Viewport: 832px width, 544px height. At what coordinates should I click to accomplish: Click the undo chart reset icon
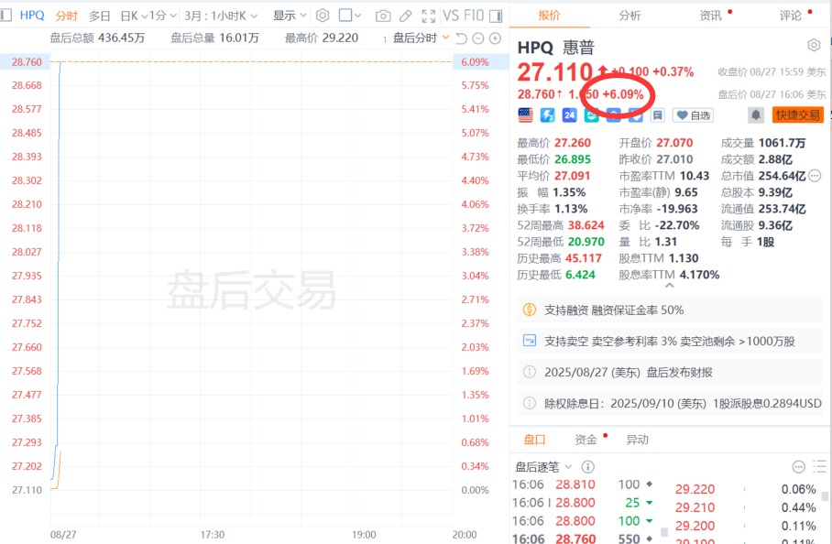[461, 38]
